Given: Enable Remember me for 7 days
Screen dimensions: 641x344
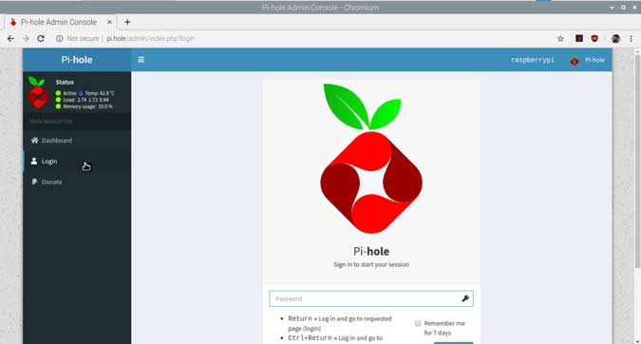Looking at the screenshot, I should (418, 323).
